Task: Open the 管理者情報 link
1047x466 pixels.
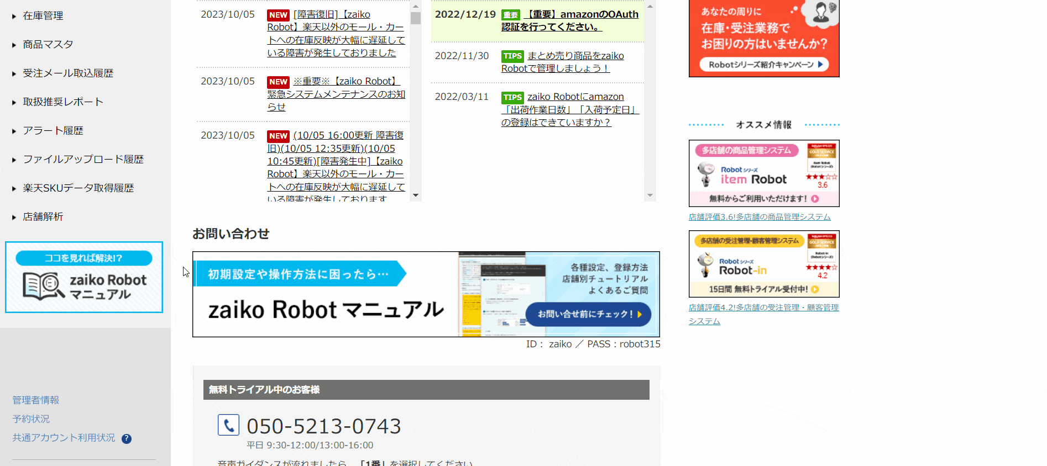Action: pos(36,400)
